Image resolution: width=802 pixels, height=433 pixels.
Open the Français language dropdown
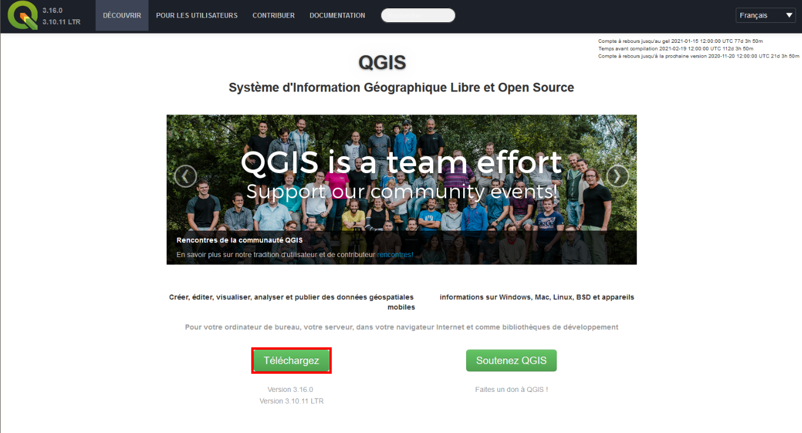point(766,15)
